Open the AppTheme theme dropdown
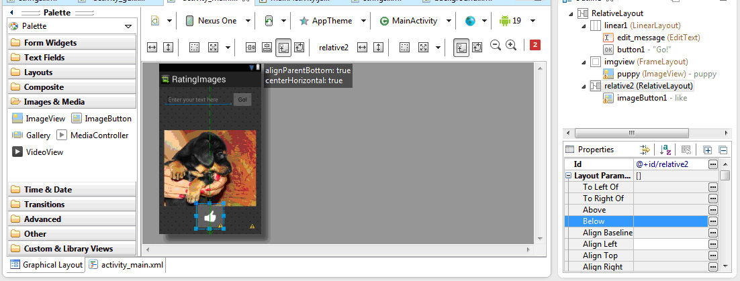 coord(363,21)
